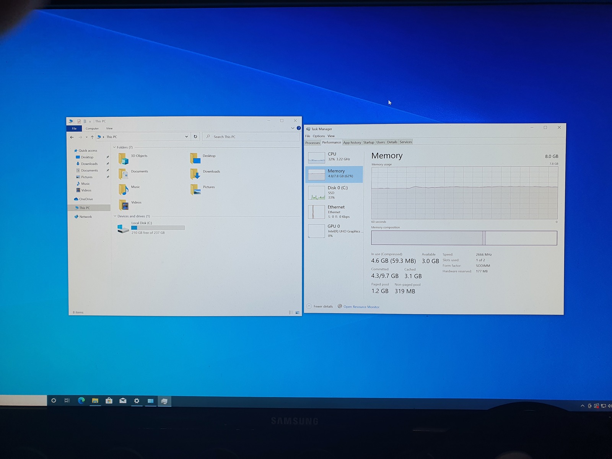612x459 pixels.
Task: Open the Pictures folder in Folders group
Action: click(203, 189)
